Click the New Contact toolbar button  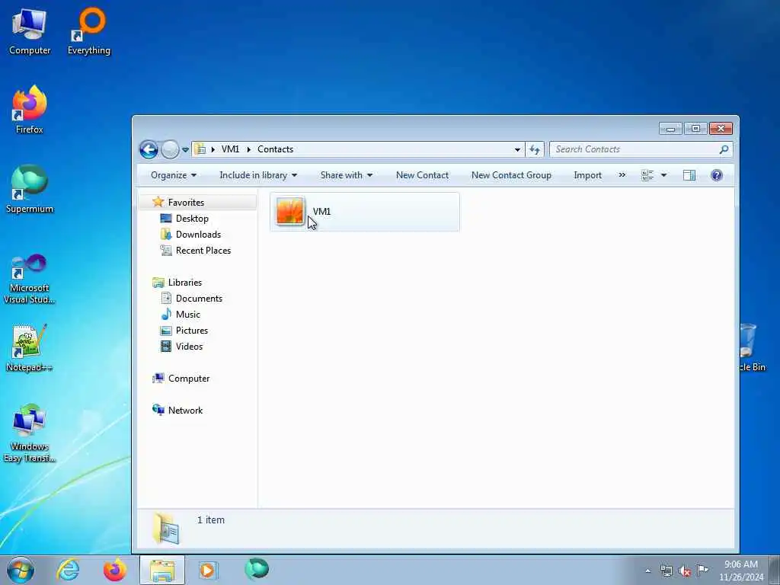[422, 175]
